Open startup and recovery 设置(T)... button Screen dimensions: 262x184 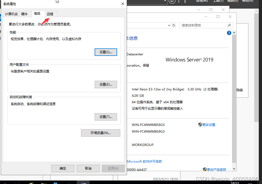pos(106,117)
